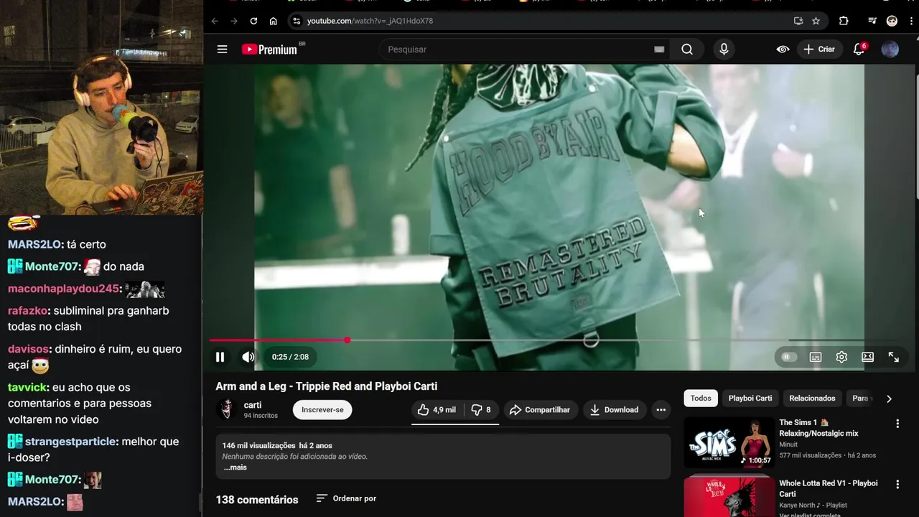Click the spiral eye icon in the YouTube header
This screenshot has width=919, height=517.
pos(783,50)
